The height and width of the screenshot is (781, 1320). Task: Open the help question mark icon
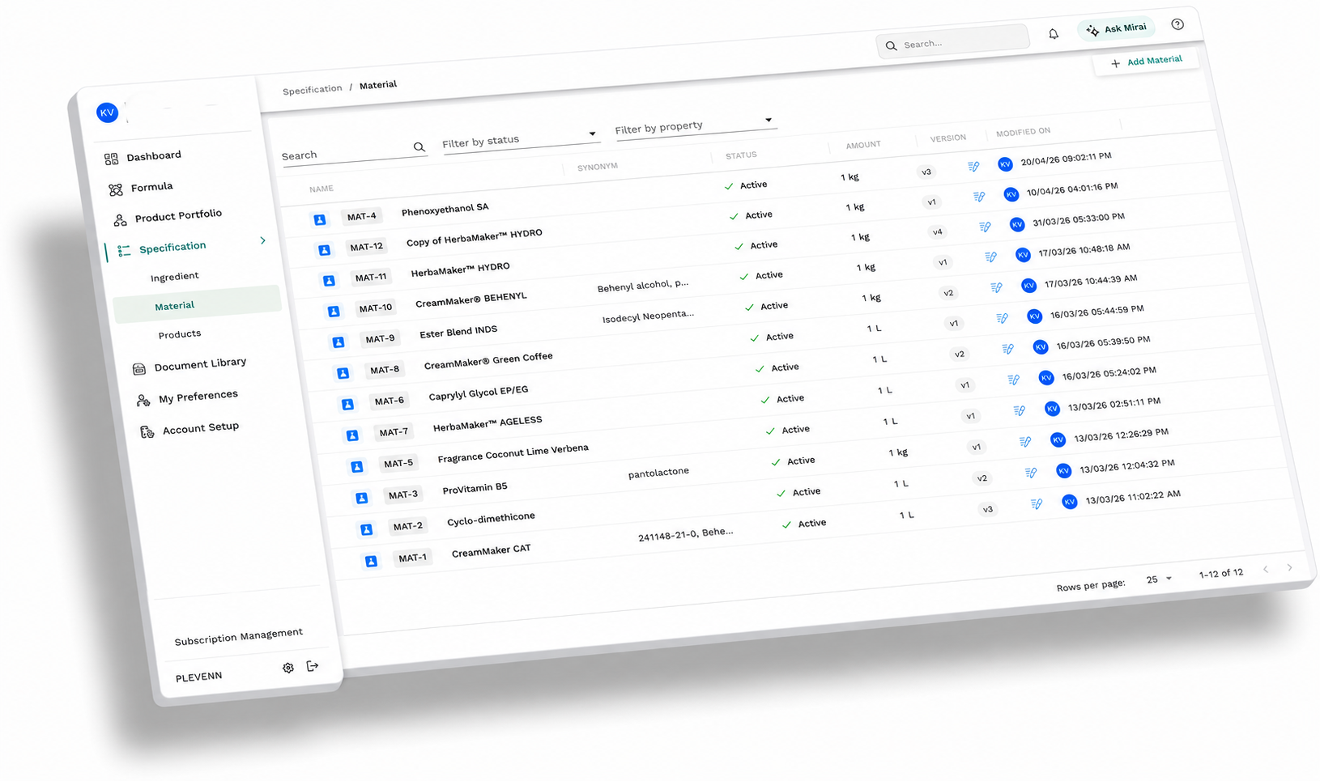[x=1177, y=24]
